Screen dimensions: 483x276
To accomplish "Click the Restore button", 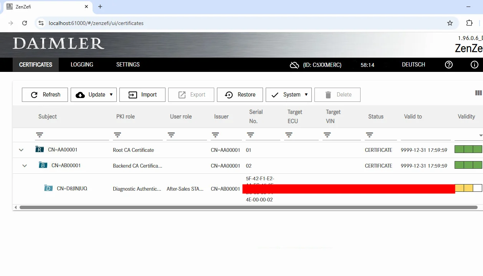I will [240, 95].
